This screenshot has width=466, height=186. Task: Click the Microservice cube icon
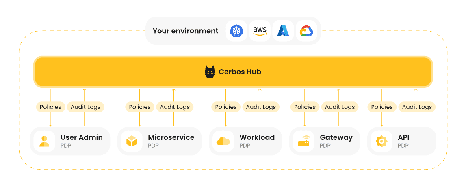point(131,142)
